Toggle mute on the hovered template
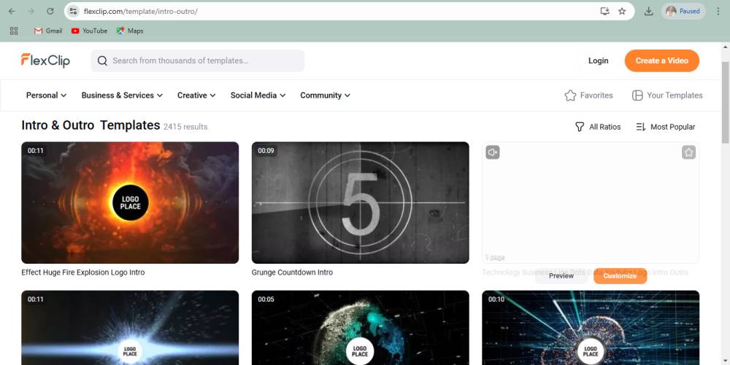Screen dimensions: 730x365 (x=493, y=152)
